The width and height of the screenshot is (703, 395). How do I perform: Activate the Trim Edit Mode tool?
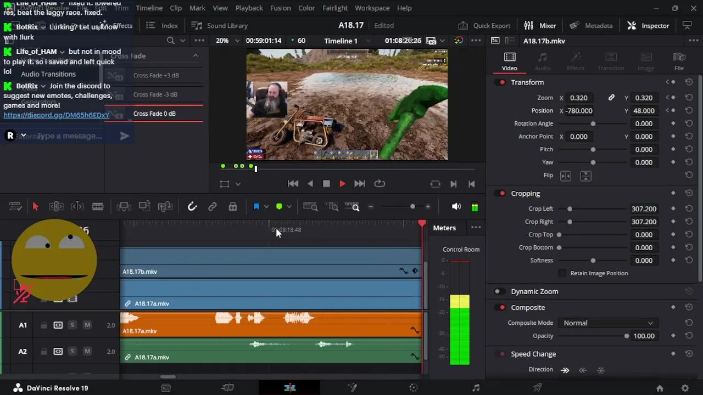click(56, 206)
